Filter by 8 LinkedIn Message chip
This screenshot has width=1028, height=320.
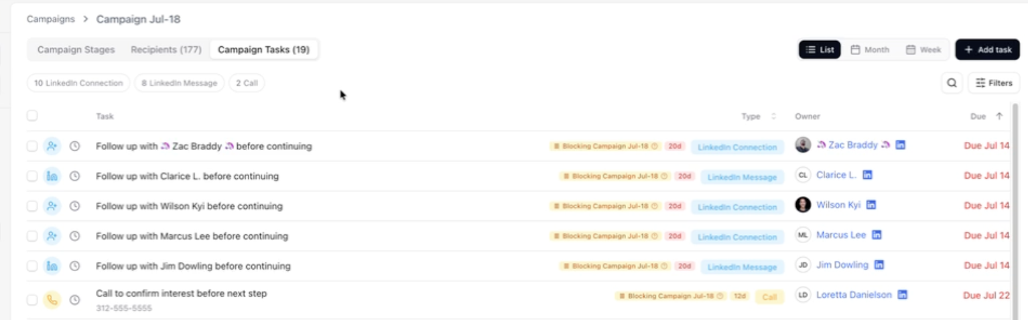[x=180, y=83]
